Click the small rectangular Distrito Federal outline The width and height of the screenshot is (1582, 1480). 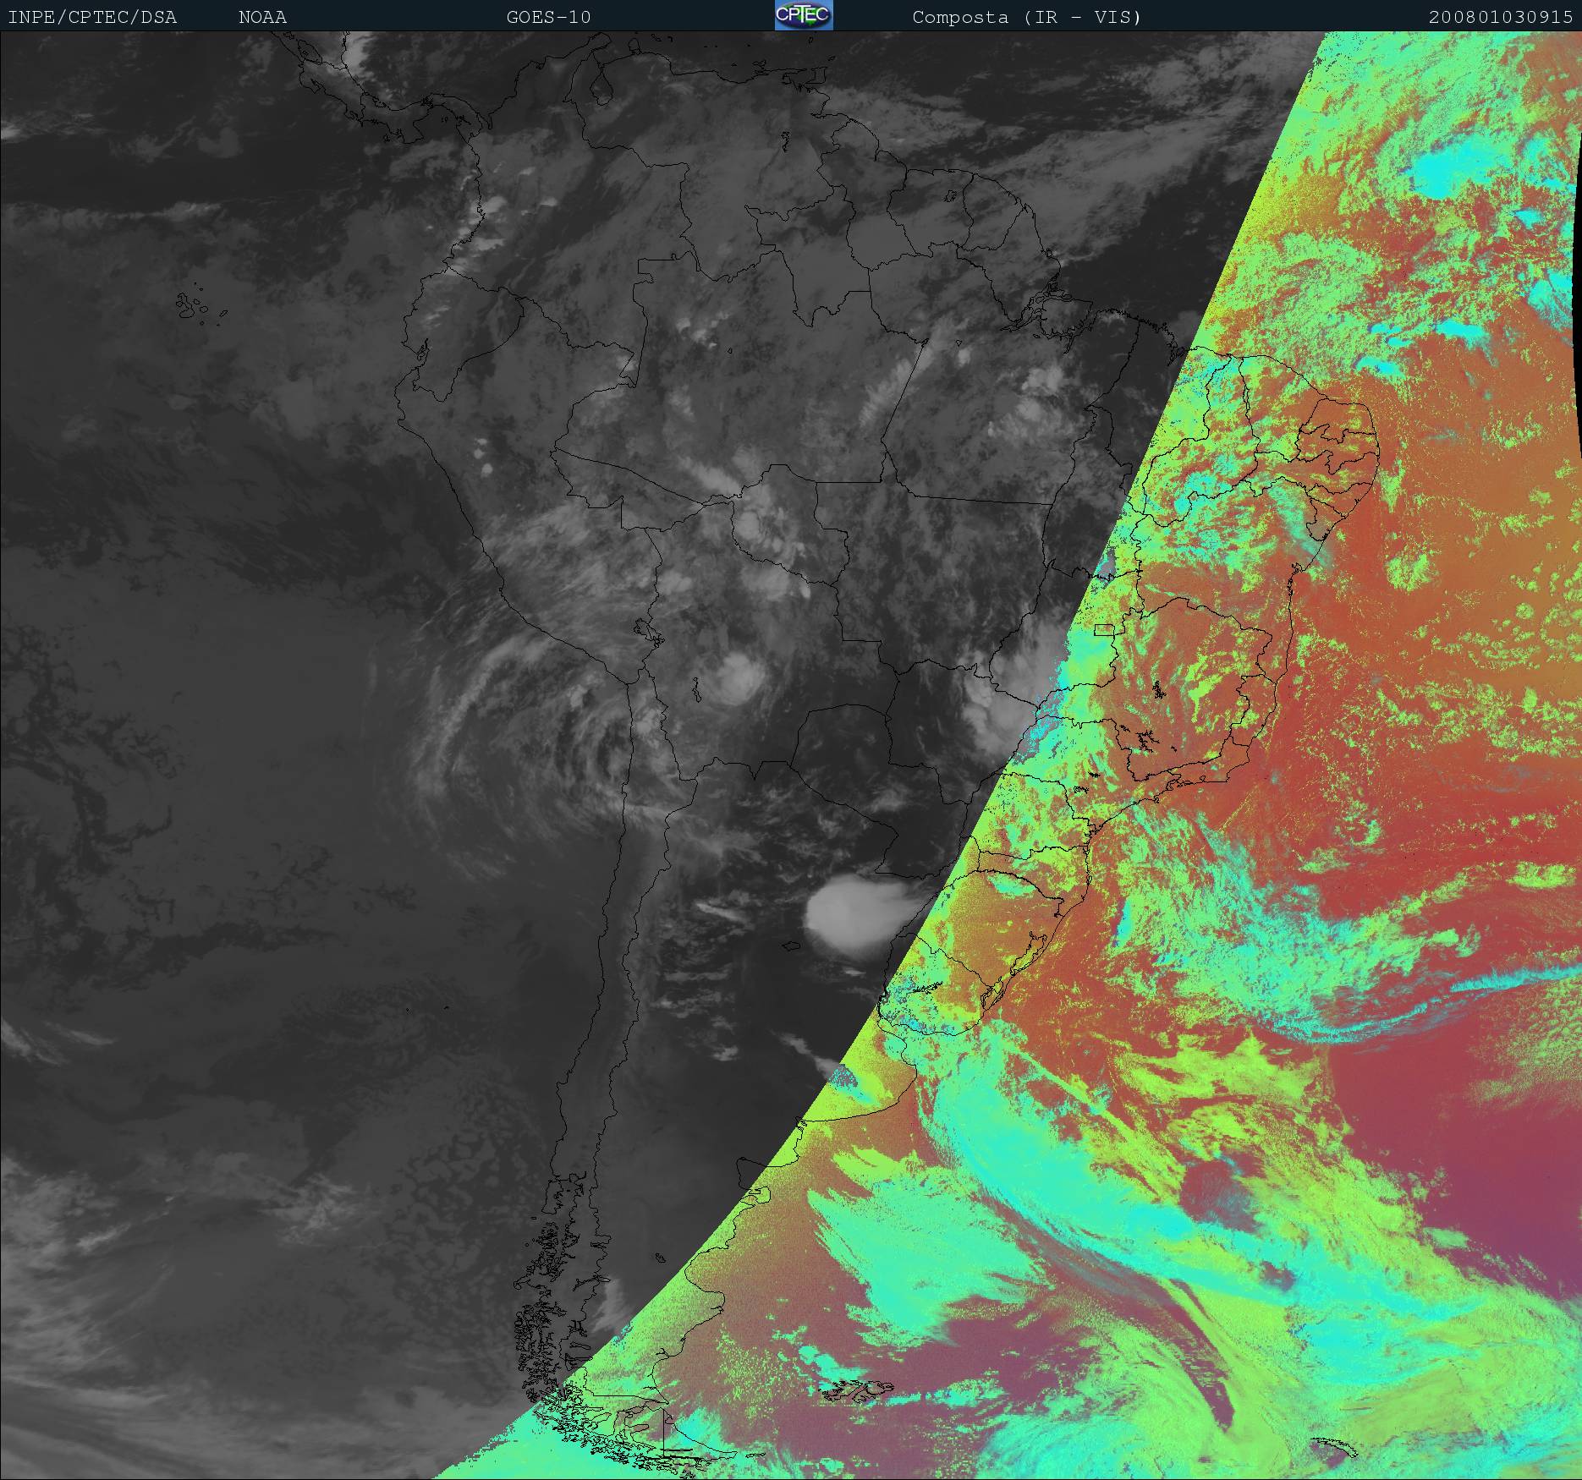1104,629
